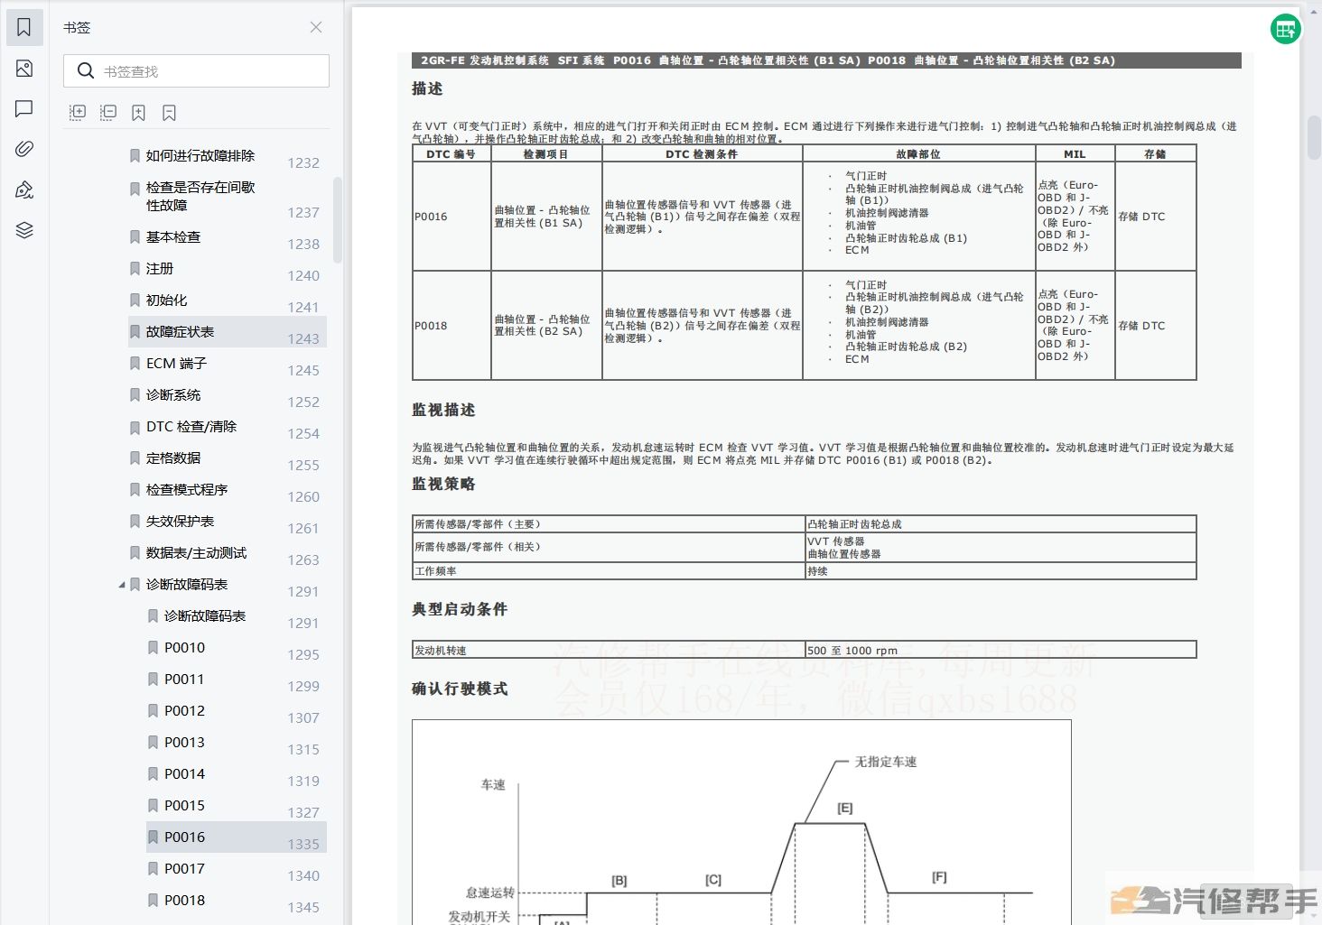Add a new bookmark icon
This screenshot has width=1322, height=925.
click(138, 112)
